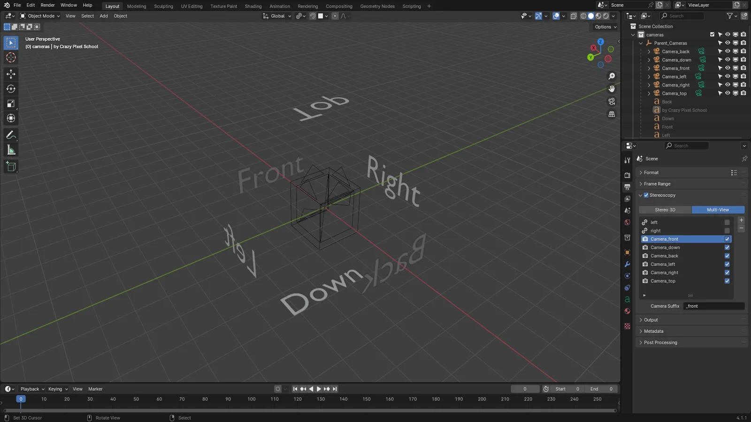Select the Cursor tool in the toolbar
The image size is (751, 422).
[x=11, y=58]
